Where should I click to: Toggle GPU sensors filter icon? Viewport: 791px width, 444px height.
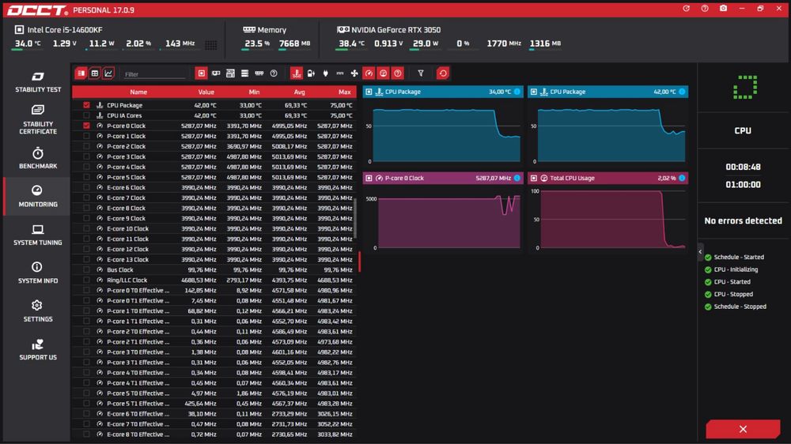(x=216, y=73)
